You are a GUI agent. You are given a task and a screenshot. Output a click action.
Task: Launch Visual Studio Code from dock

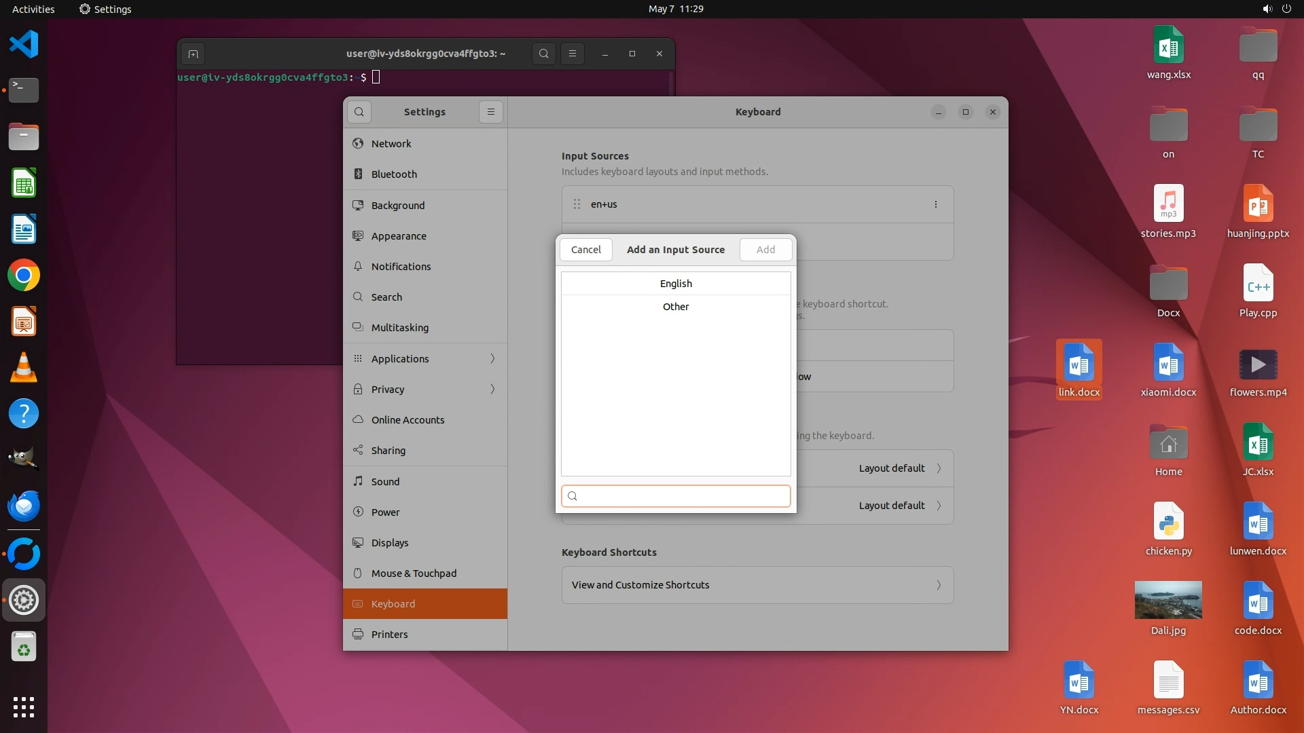point(24,44)
